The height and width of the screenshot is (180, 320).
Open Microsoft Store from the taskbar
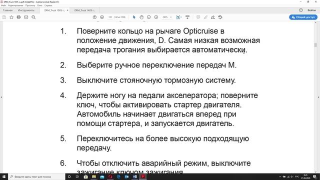point(85,176)
